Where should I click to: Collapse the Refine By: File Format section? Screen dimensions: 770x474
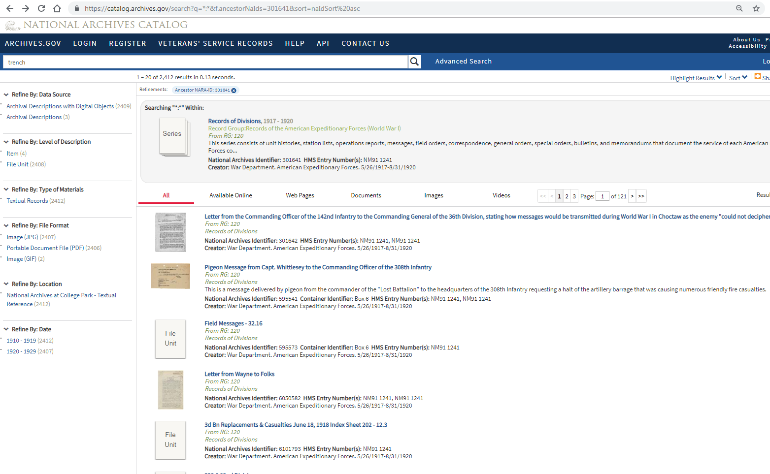coord(6,225)
